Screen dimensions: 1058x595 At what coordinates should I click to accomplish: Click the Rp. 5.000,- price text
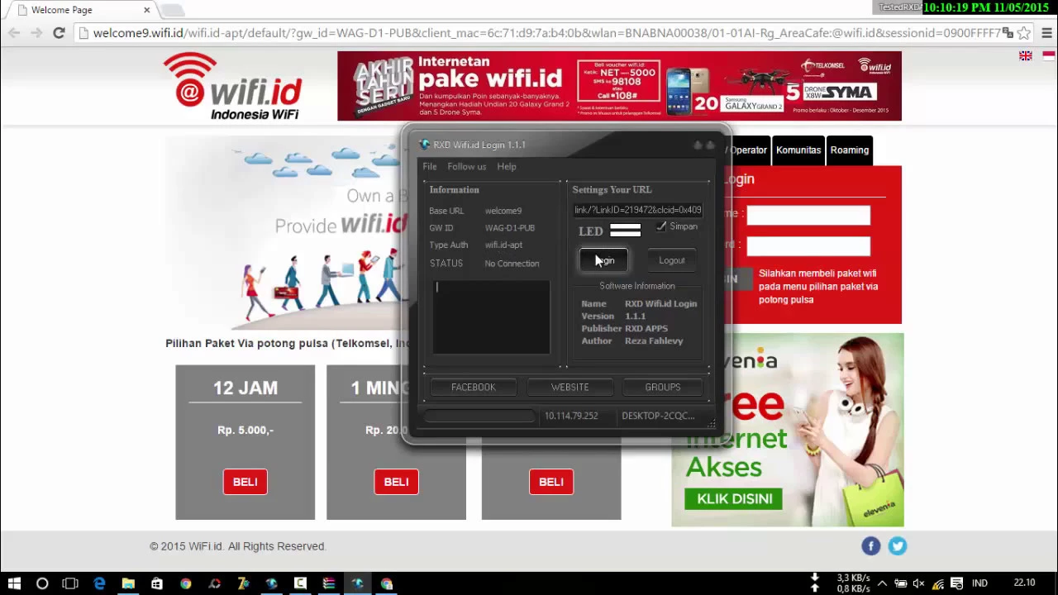pyautogui.click(x=245, y=430)
